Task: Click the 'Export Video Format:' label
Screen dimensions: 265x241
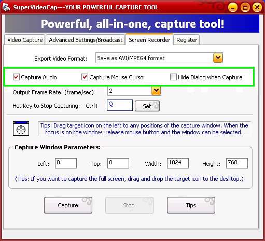Action: (61, 59)
